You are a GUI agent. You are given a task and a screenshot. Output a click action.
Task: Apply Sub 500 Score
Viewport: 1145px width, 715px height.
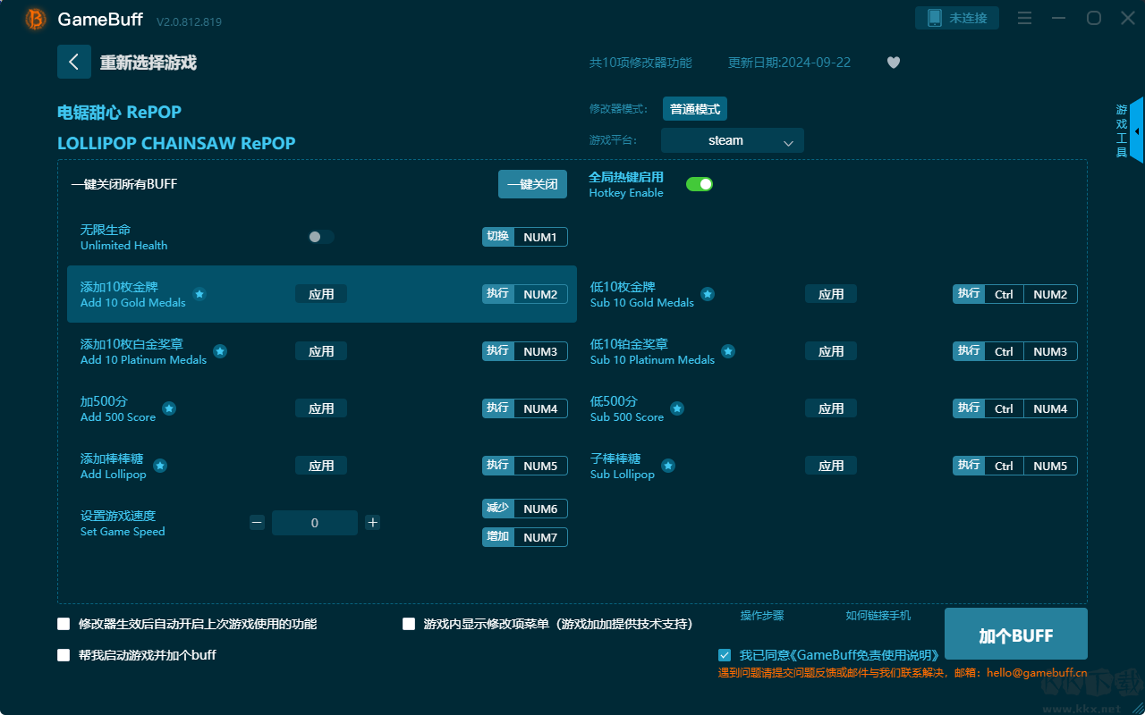point(831,408)
